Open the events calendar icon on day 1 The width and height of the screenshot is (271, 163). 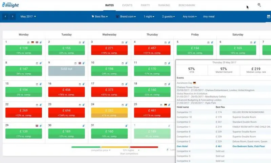(28, 42)
